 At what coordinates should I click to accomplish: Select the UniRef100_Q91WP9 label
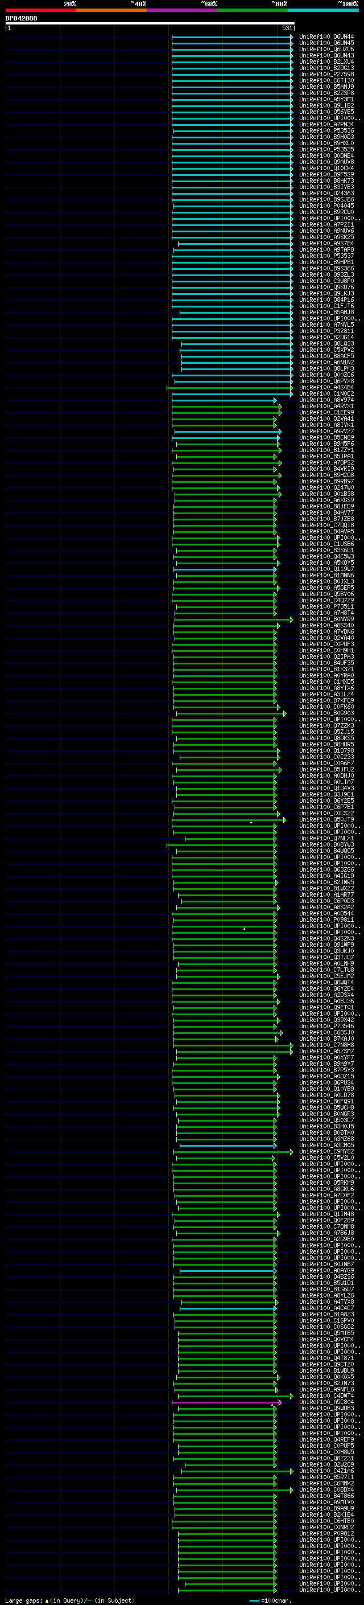tap(326, 945)
